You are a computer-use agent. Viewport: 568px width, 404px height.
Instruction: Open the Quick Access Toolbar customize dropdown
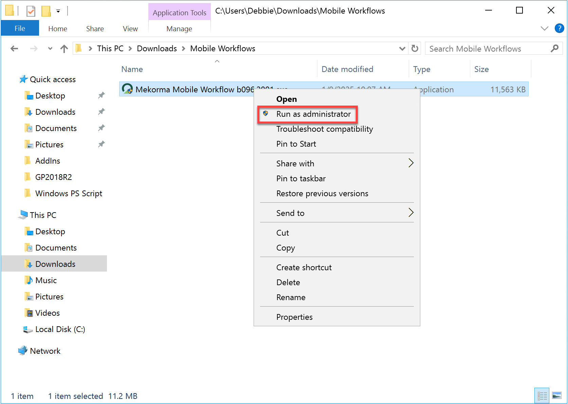coord(58,11)
